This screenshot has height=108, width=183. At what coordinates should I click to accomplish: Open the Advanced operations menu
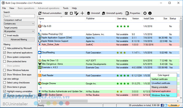(49, 8)
